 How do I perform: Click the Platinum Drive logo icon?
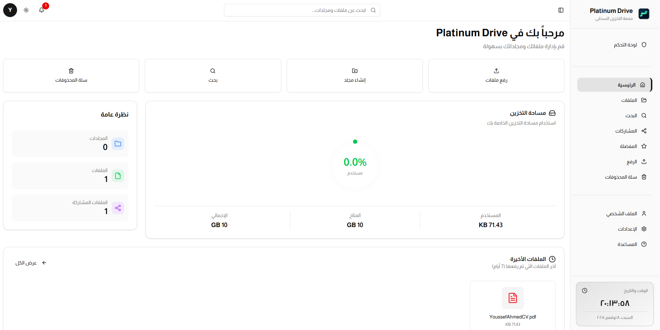[644, 14]
